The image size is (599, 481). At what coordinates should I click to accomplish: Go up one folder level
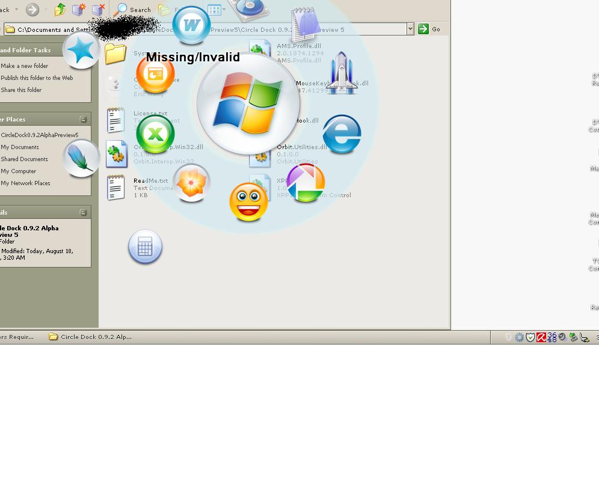[x=60, y=10]
